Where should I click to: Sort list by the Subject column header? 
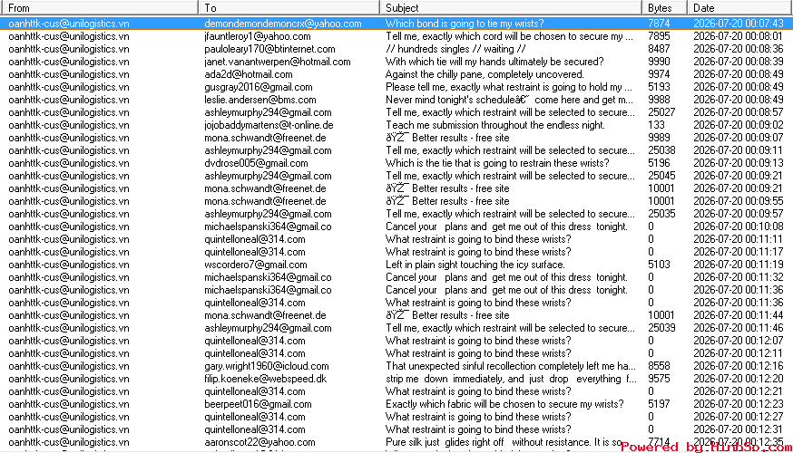click(510, 7)
